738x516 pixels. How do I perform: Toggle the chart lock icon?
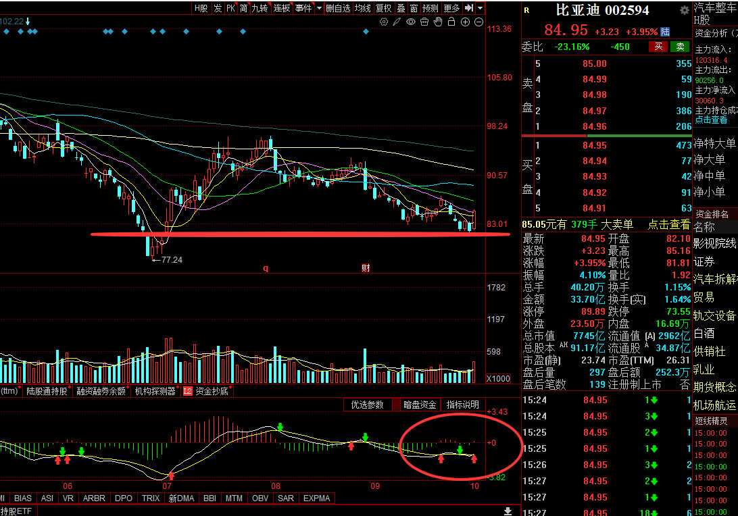(x=451, y=22)
